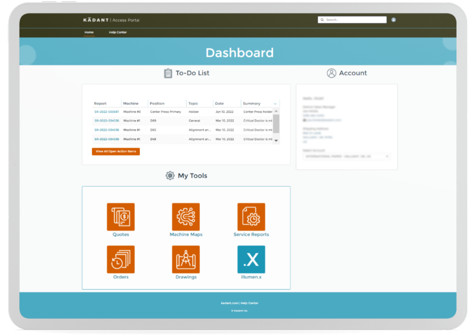Open the Quotes tool icon
475x336 pixels.
pos(121,217)
